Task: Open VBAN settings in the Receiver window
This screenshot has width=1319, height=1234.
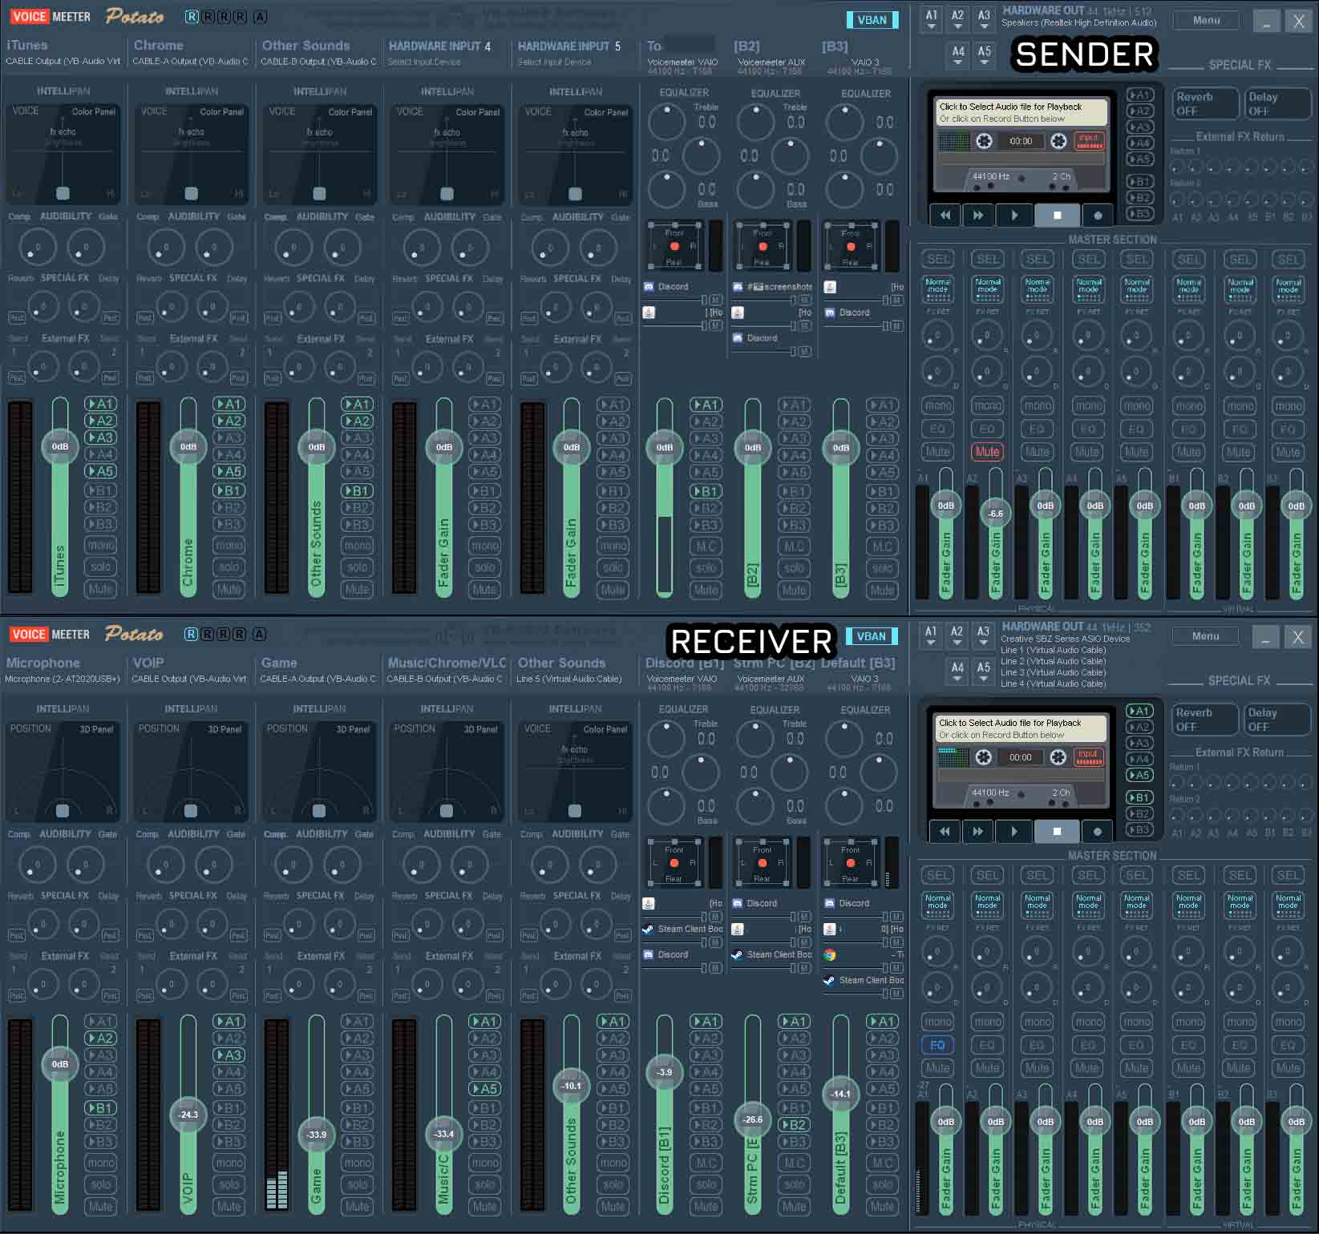Action: pos(872,636)
